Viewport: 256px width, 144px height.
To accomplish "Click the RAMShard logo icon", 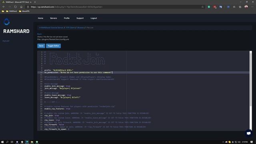I will tap(7, 22).
